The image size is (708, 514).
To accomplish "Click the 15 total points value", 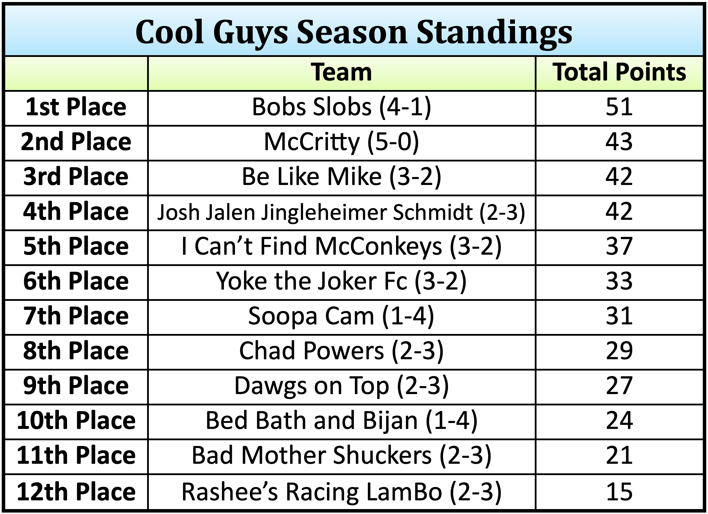I will (x=619, y=492).
